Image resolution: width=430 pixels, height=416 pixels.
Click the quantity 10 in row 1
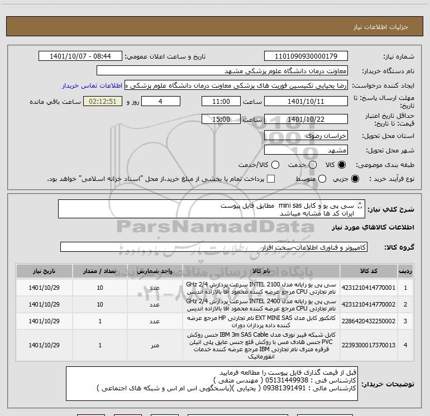100,288
